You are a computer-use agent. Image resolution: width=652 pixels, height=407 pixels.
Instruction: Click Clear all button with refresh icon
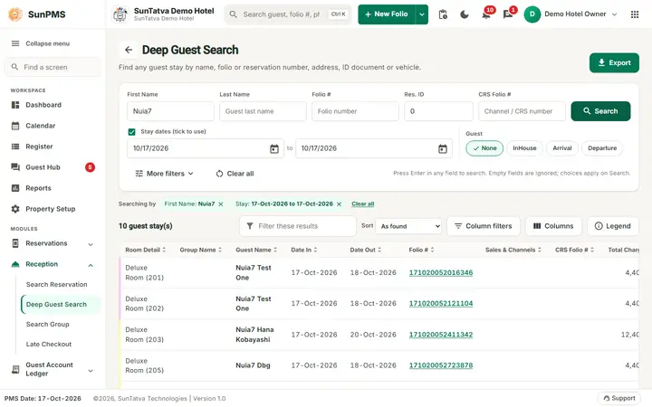(x=235, y=174)
